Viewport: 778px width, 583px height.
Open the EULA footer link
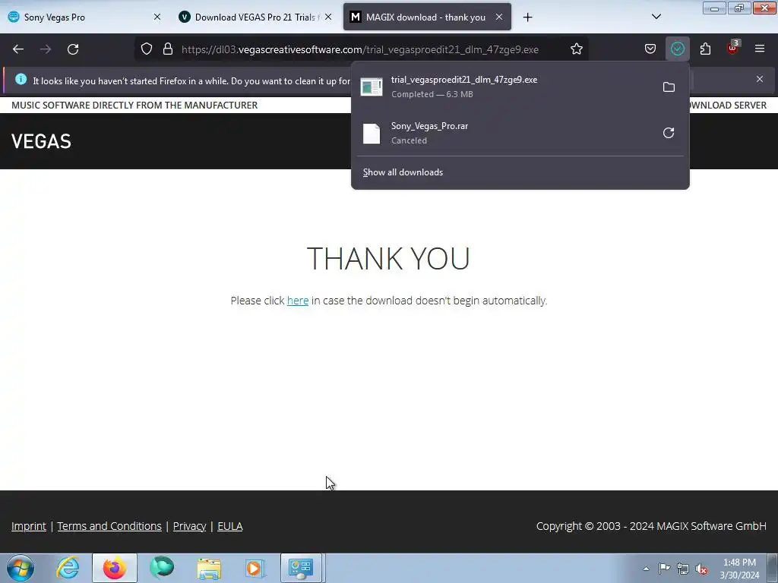[x=229, y=526]
